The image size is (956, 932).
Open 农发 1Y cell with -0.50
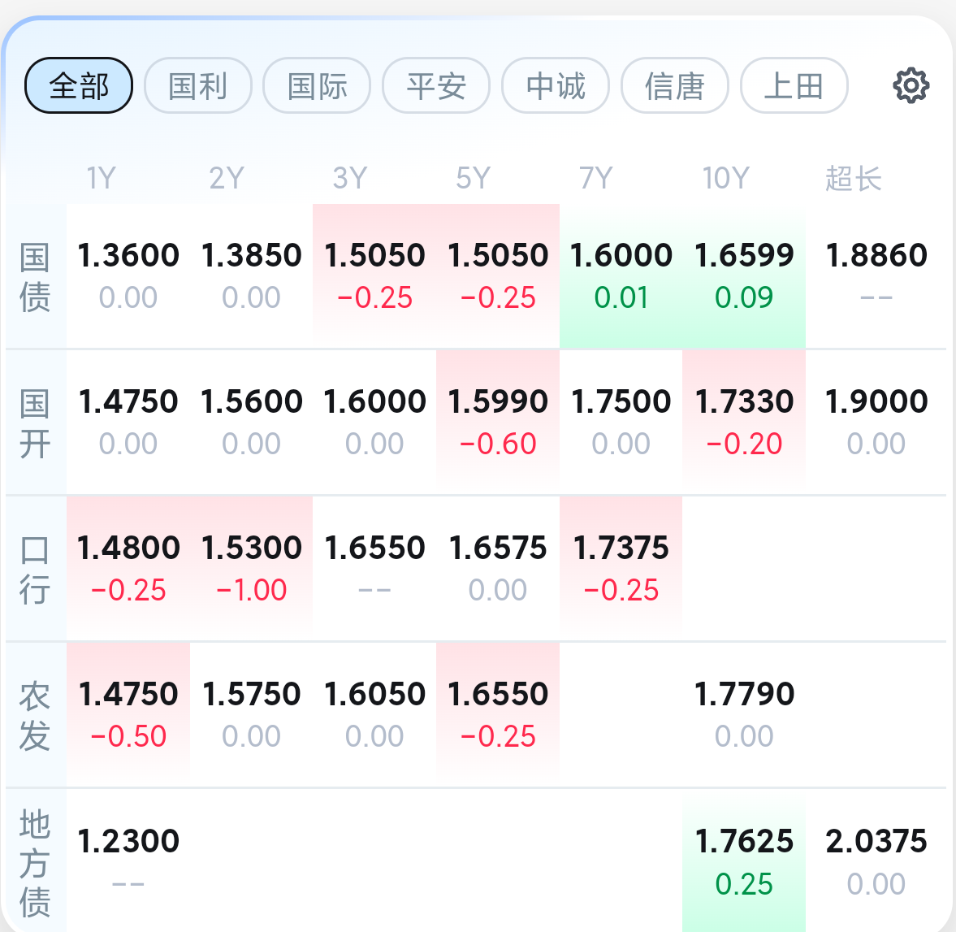tap(128, 715)
